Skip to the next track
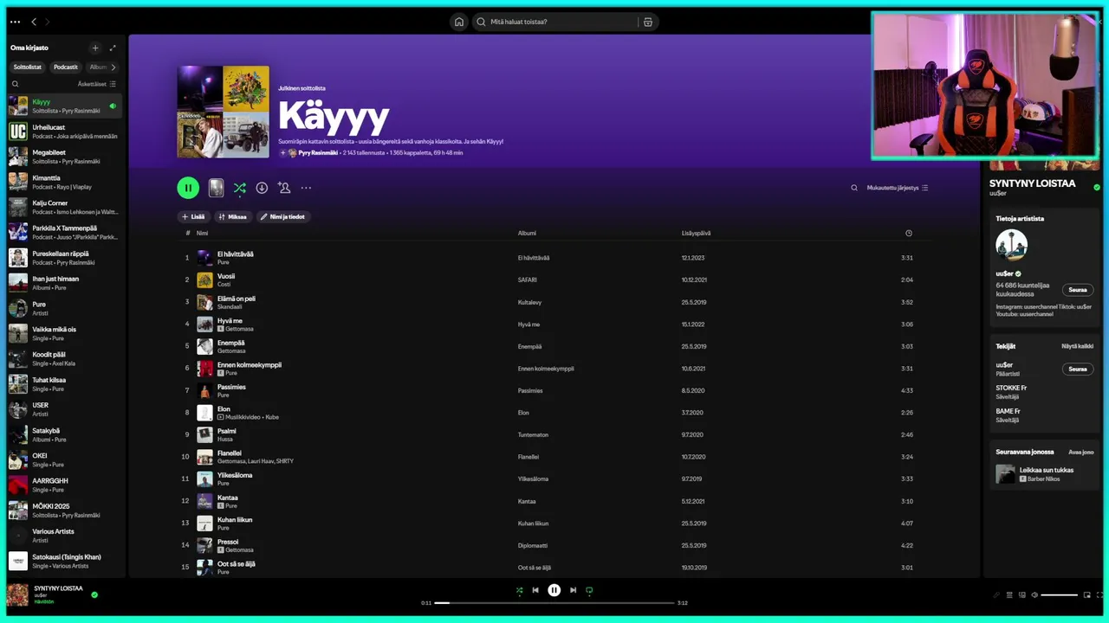Image resolution: width=1109 pixels, height=623 pixels. tap(573, 590)
